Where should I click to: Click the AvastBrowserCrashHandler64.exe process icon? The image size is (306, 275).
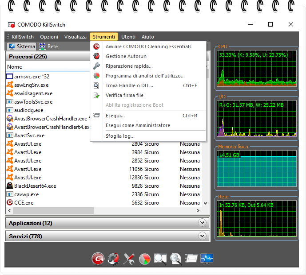click(10, 127)
